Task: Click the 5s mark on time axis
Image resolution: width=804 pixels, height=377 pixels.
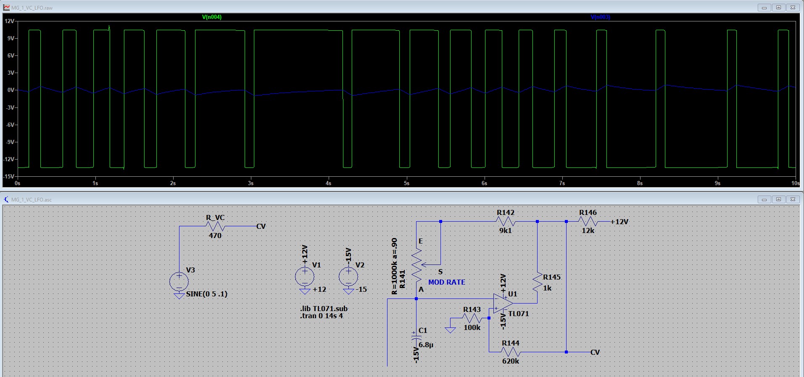Action: pos(406,183)
